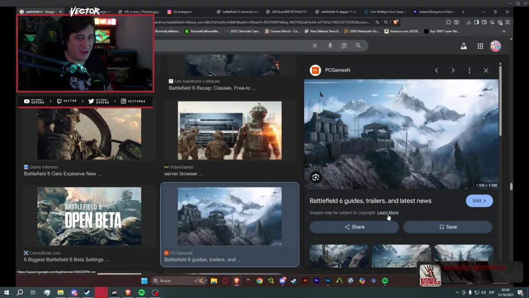Go to previous image in preview panel
The width and height of the screenshot is (529, 298).
pos(436,70)
